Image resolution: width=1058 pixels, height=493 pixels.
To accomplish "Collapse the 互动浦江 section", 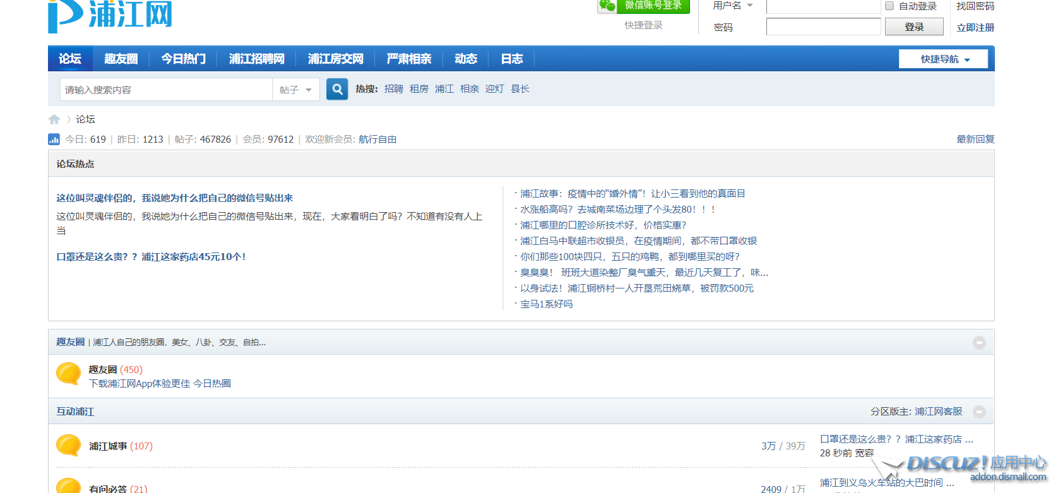I will coord(979,412).
